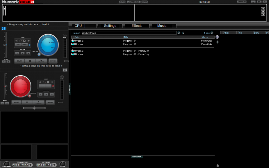Open the Settings tab
The height and width of the screenshot is (168, 269).
pyautogui.click(x=110, y=26)
